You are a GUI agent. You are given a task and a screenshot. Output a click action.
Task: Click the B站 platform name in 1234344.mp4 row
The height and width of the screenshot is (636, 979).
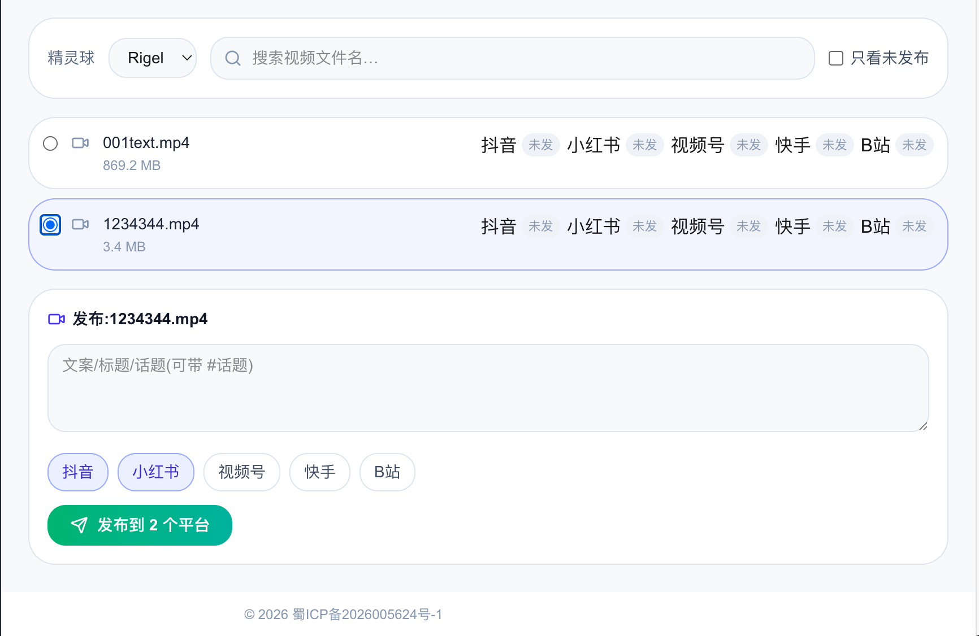pos(875,226)
